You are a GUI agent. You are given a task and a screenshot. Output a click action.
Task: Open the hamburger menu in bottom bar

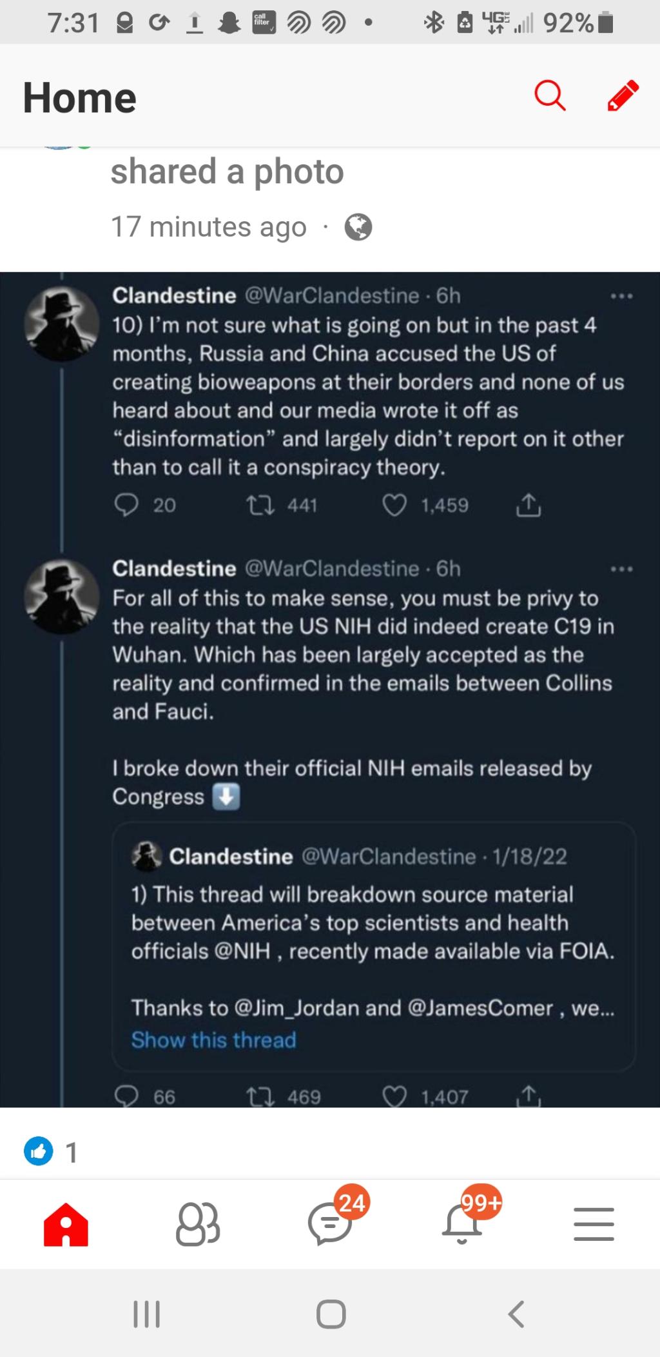point(594,1223)
